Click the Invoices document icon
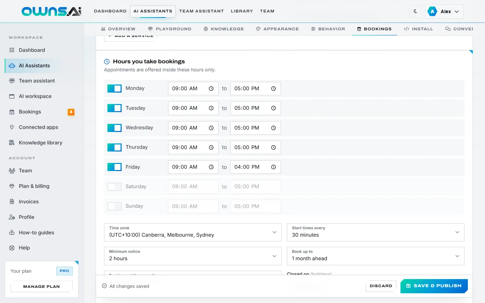 click(x=12, y=202)
